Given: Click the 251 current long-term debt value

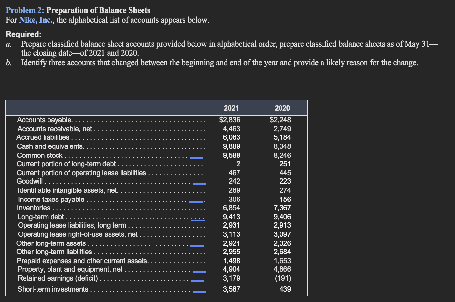Looking at the screenshot, I should click(285, 164).
